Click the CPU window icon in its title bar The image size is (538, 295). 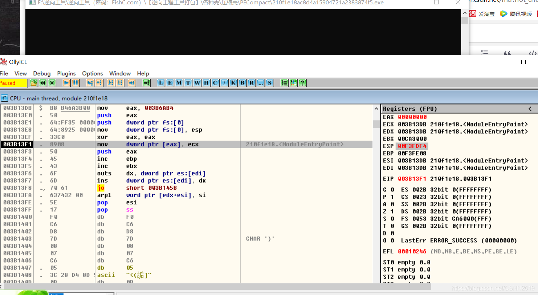pyautogui.click(x=5, y=98)
